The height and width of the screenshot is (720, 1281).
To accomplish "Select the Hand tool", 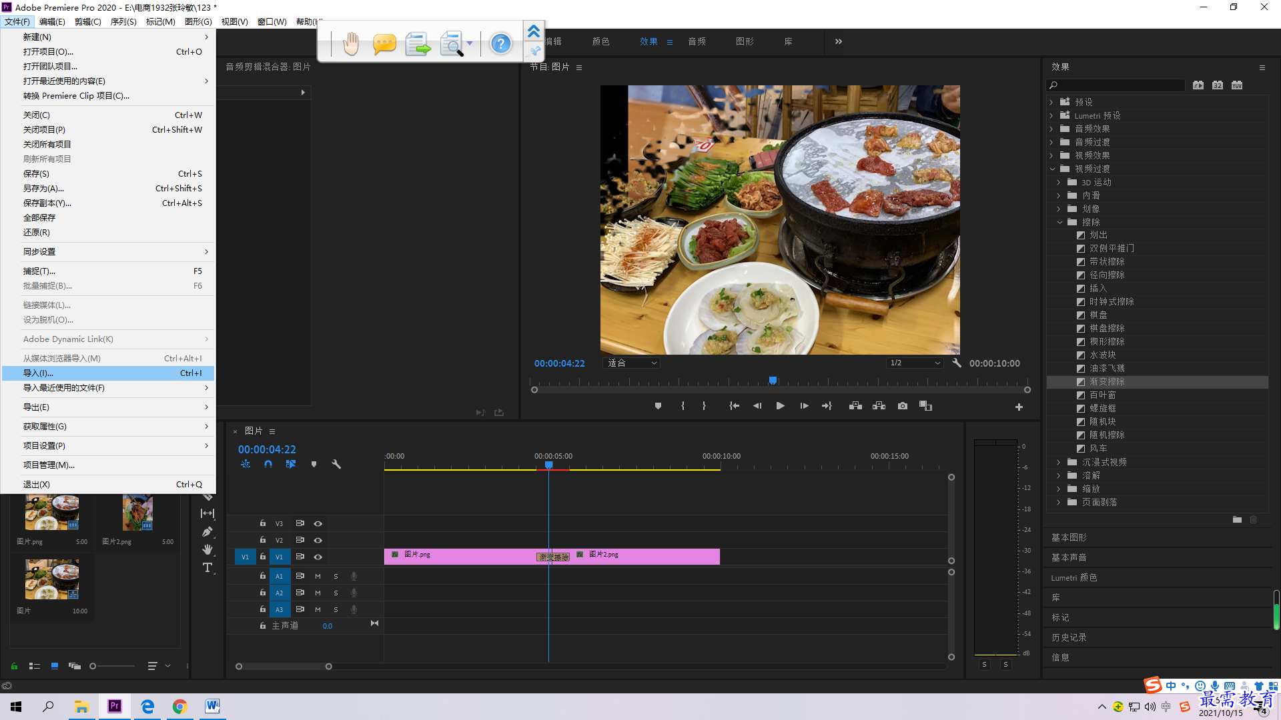I will 207,549.
